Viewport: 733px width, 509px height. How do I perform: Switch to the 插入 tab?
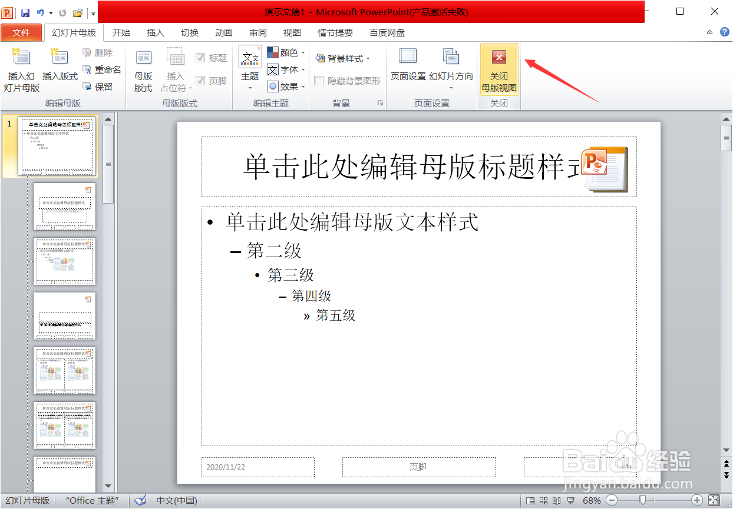click(x=156, y=33)
